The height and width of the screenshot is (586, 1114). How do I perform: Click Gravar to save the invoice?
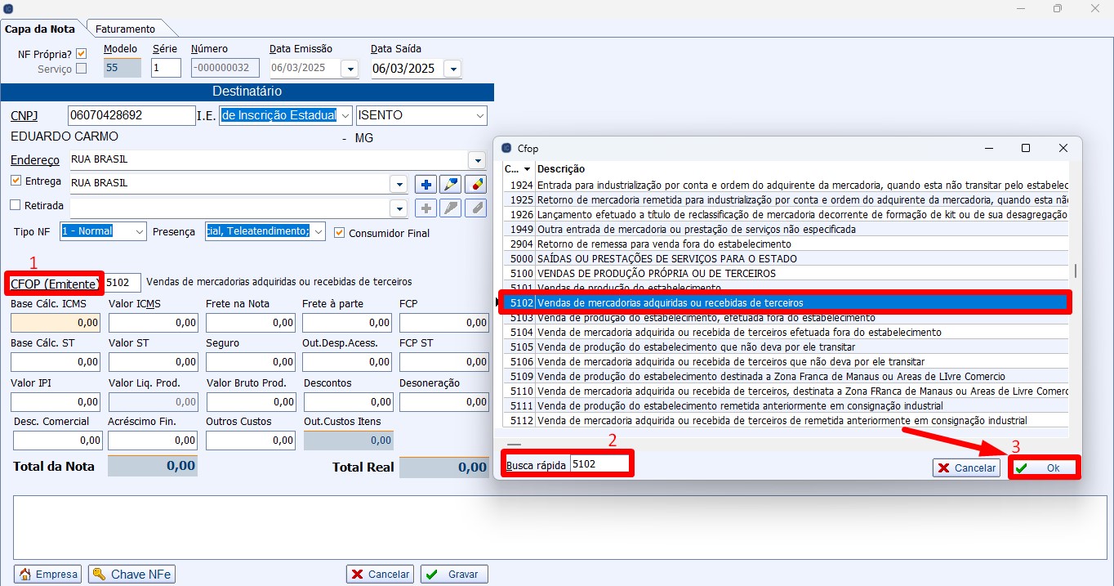pos(454,574)
